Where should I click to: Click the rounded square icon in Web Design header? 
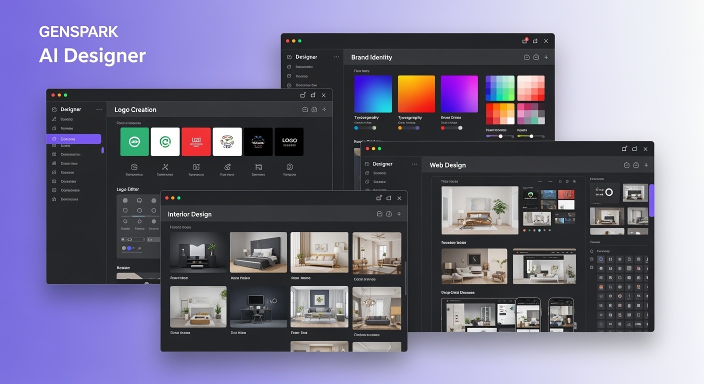click(636, 165)
